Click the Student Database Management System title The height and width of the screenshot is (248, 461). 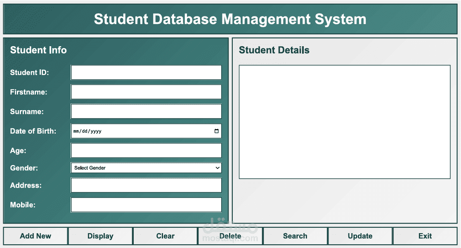pyautogui.click(x=230, y=19)
